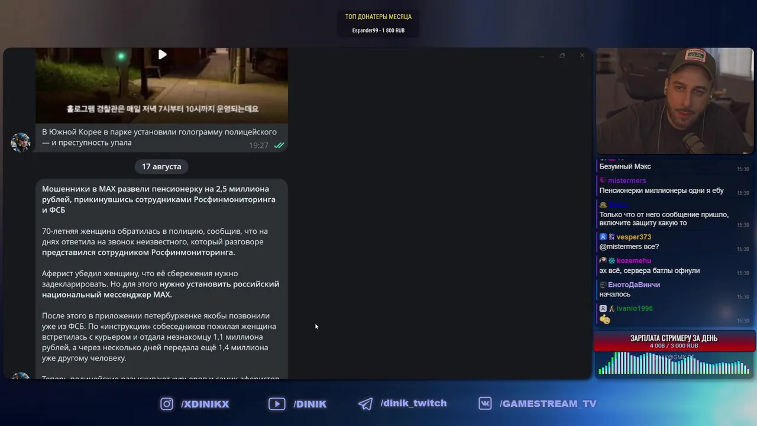Click the audio visualizer under the donation goal
The image size is (757, 426).
(674, 363)
